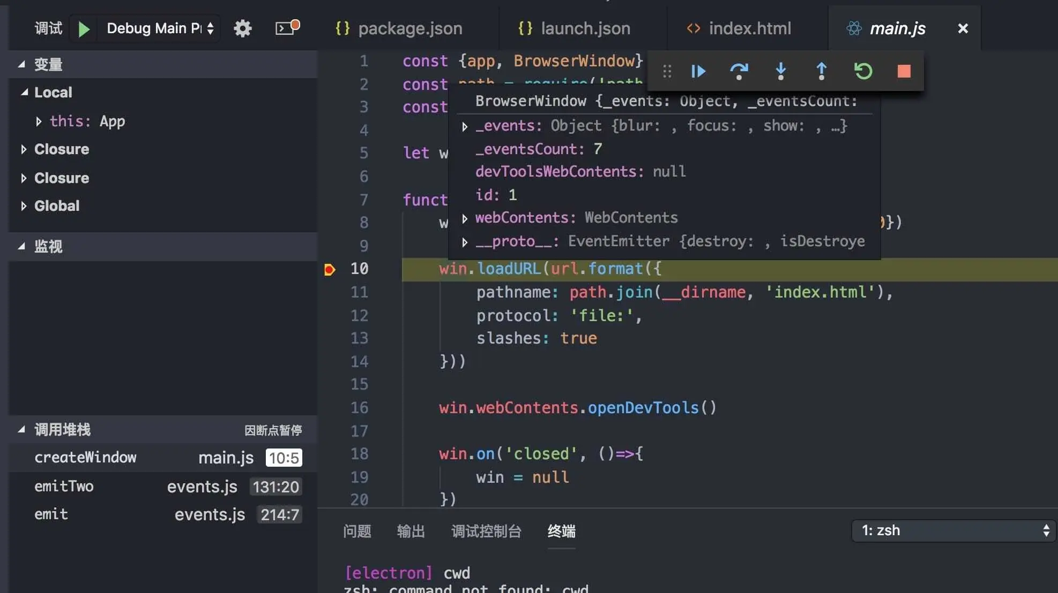Click the Step Over debug icon

click(x=739, y=71)
